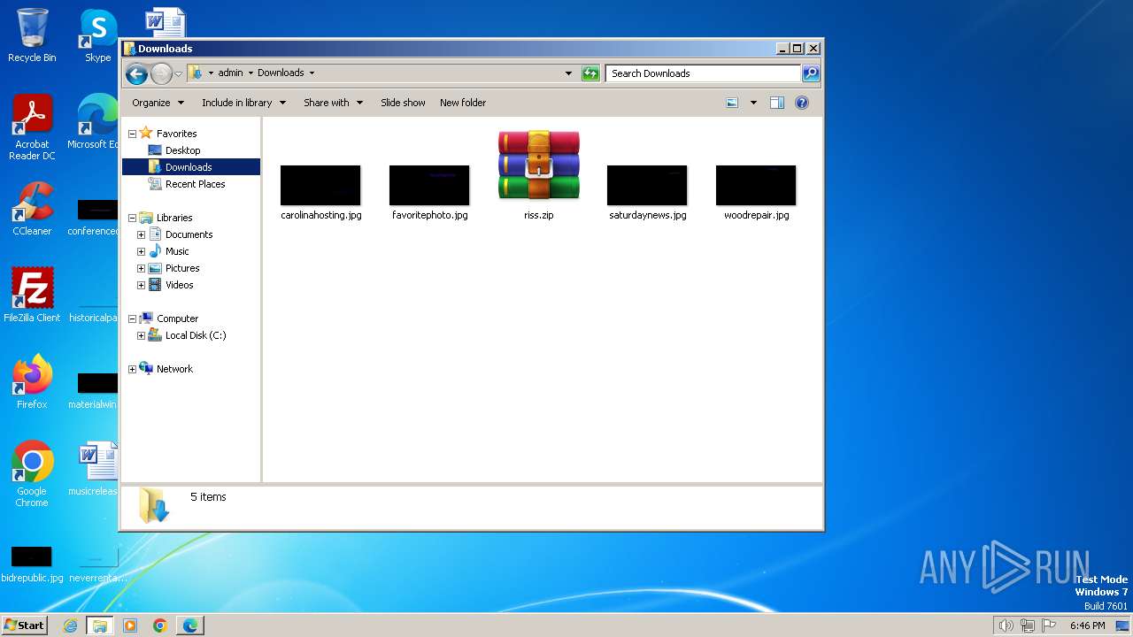Image resolution: width=1133 pixels, height=637 pixels.
Task: Collapse the Libraries tree section
Action: point(133,218)
